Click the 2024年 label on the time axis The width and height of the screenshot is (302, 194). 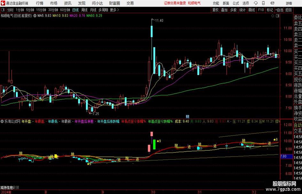point(6,192)
